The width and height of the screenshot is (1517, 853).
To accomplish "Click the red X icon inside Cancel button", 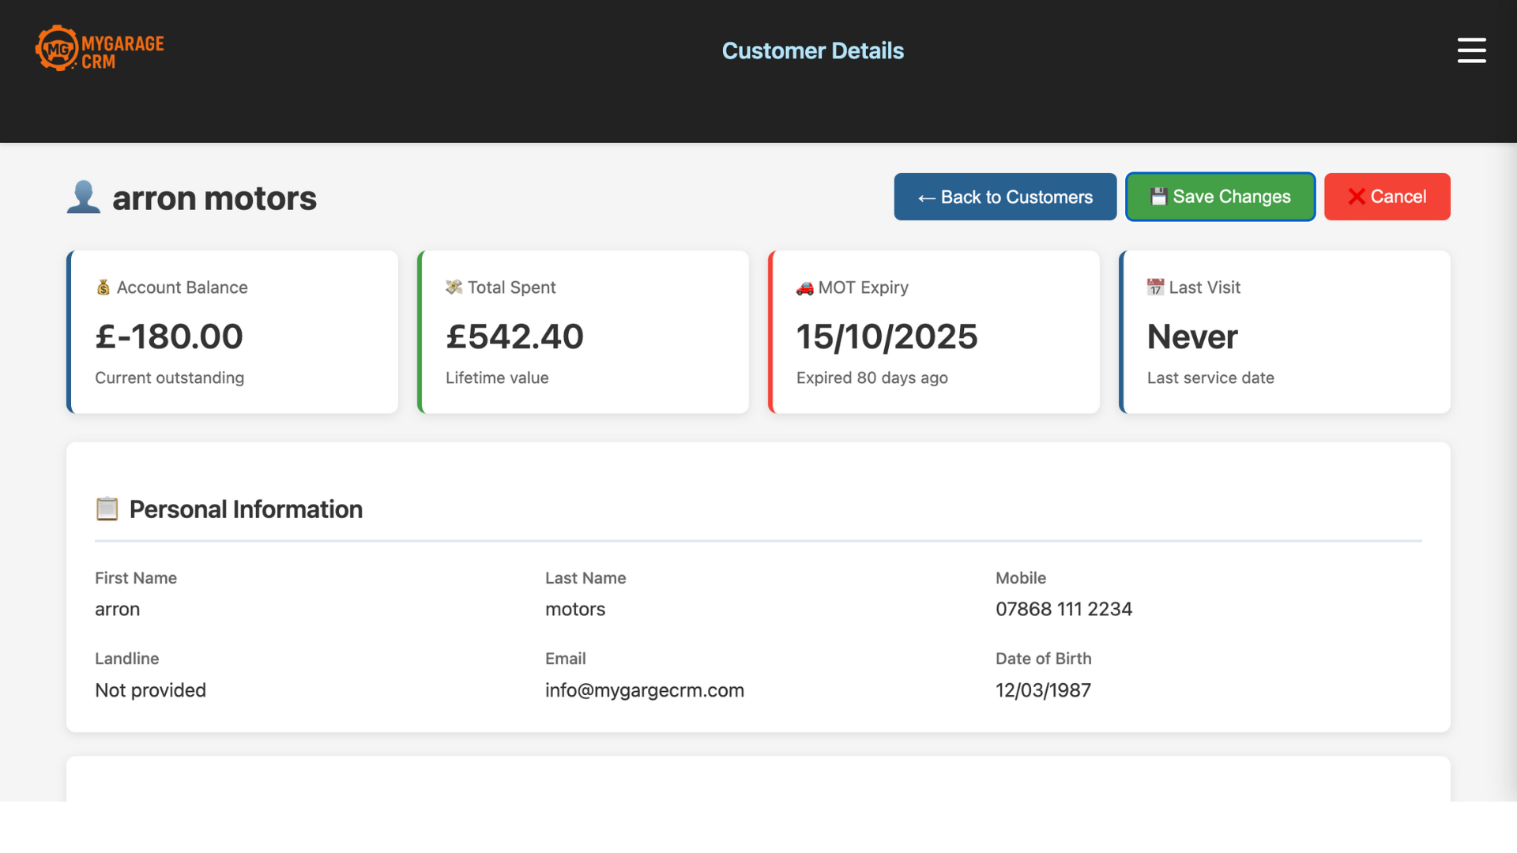I will tap(1357, 197).
